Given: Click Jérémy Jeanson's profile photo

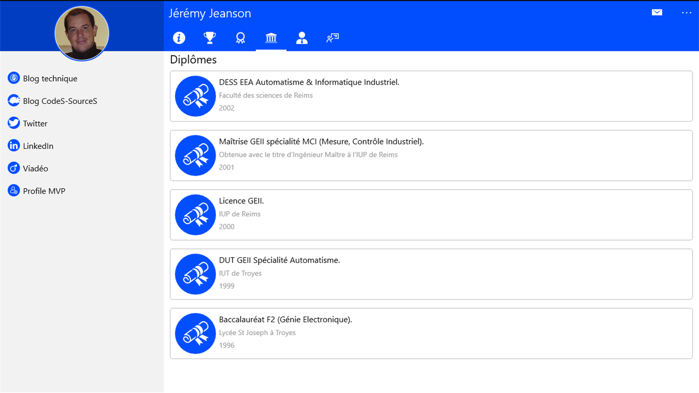Looking at the screenshot, I should tap(82, 33).
